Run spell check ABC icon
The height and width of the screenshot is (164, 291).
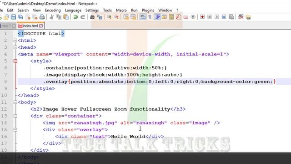241,17
